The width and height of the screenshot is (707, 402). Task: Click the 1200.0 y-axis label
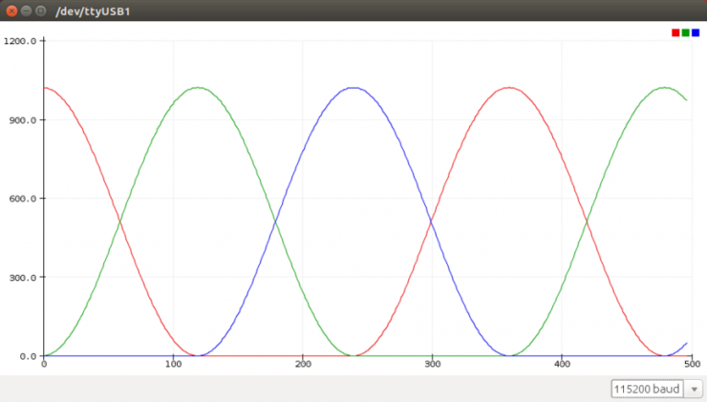click(x=20, y=41)
